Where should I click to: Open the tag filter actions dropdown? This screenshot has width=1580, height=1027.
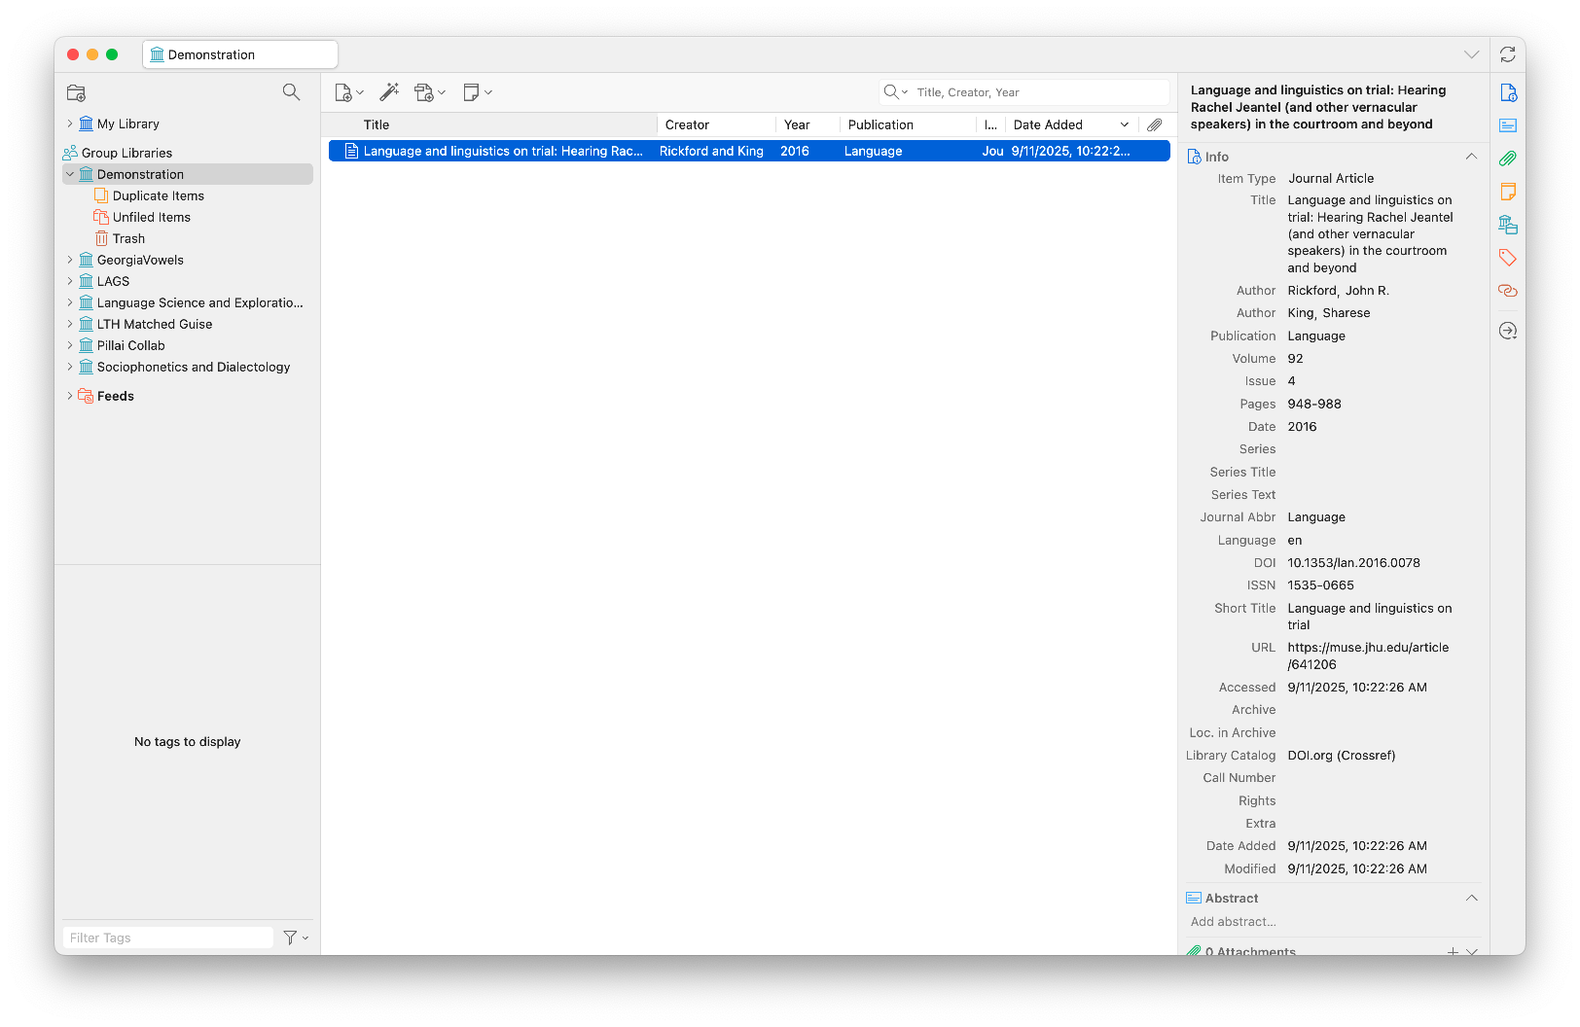pos(295,938)
